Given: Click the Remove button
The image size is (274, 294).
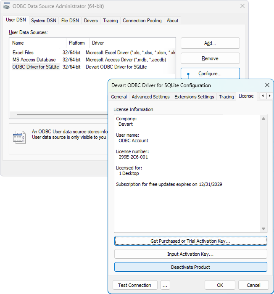Looking at the screenshot, I should coord(210,58).
